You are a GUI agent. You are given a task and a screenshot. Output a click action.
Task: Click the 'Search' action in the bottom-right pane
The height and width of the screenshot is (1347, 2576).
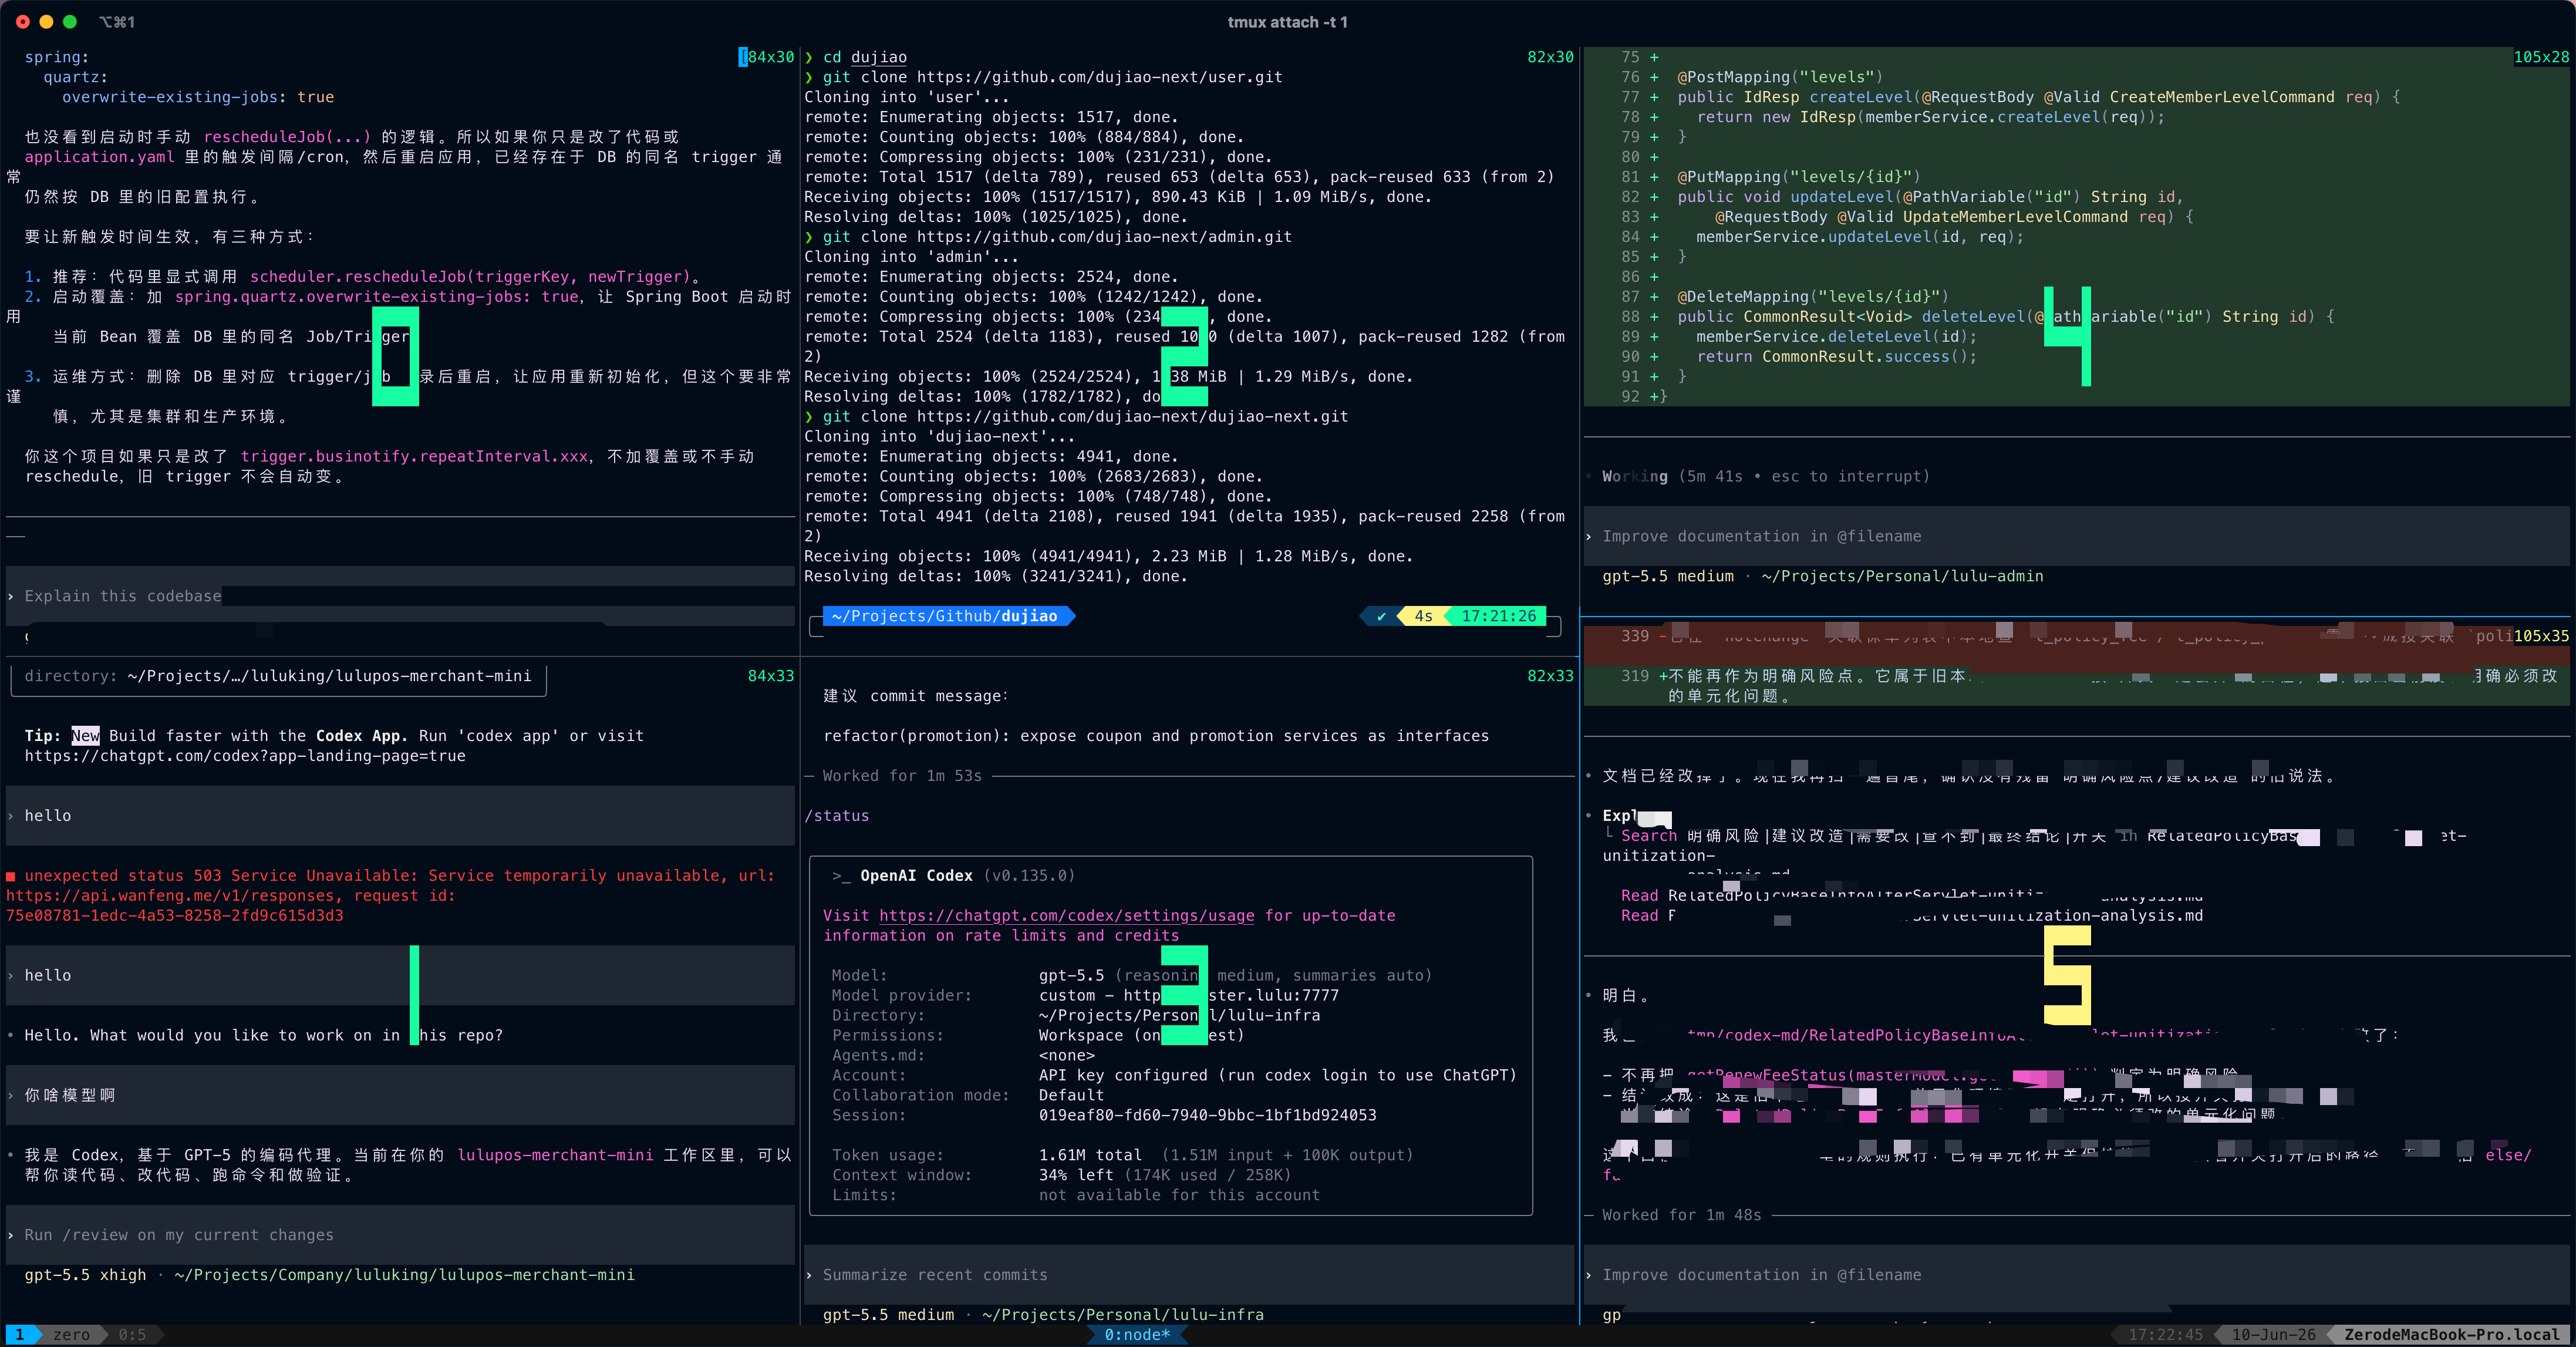[x=1648, y=836]
